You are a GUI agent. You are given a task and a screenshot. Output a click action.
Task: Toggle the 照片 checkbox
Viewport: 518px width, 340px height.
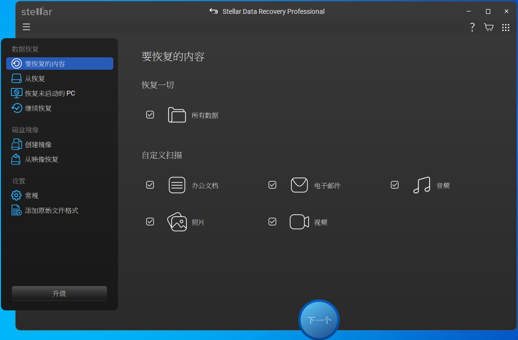(x=150, y=222)
